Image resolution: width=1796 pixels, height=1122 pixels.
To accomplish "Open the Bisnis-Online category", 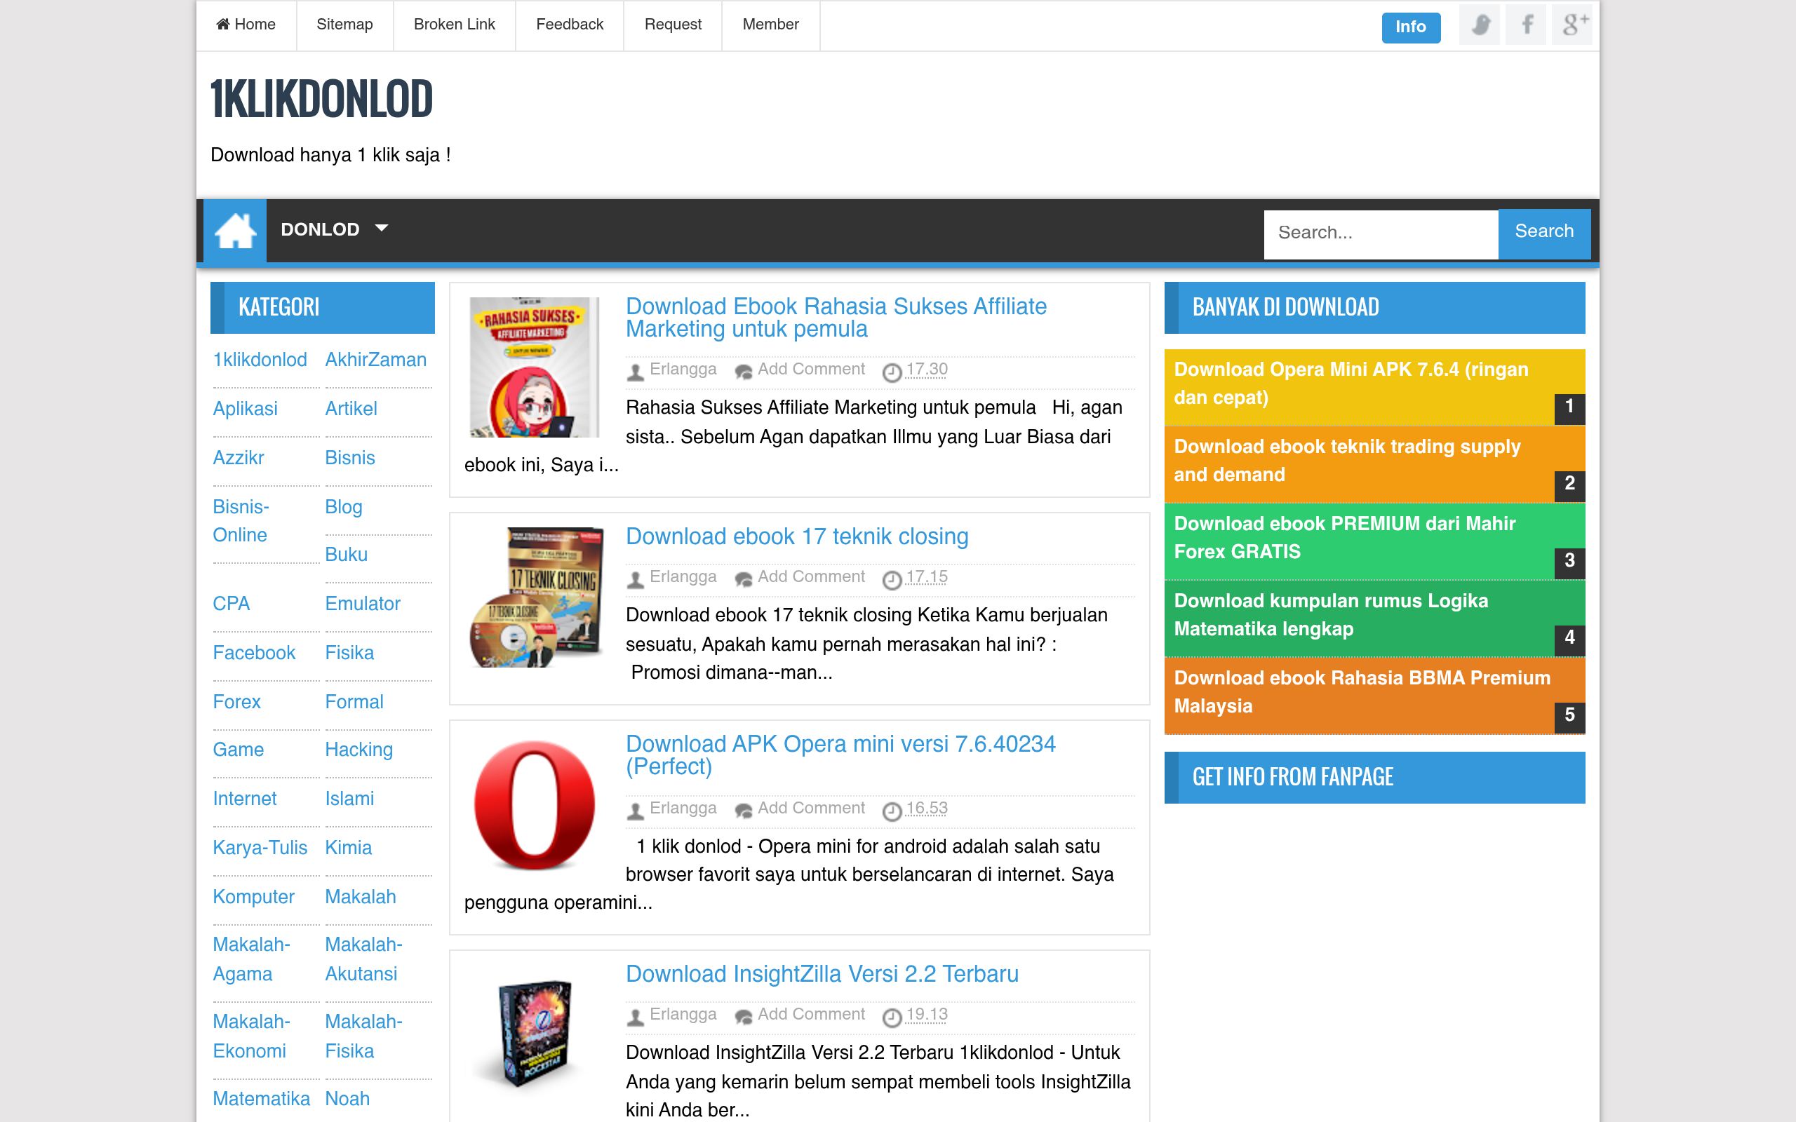I will tap(241, 521).
